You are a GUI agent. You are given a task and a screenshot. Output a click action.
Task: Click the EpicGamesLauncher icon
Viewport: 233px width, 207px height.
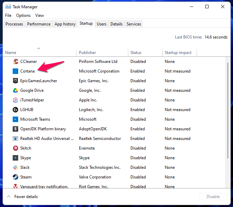(15, 81)
